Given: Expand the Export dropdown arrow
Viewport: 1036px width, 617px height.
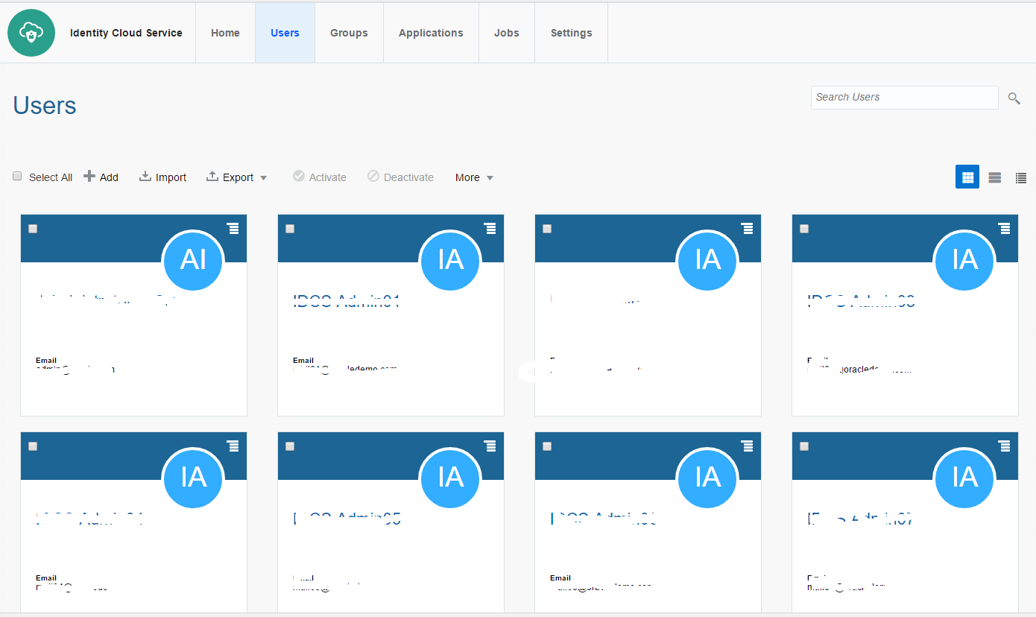Looking at the screenshot, I should coord(263,177).
